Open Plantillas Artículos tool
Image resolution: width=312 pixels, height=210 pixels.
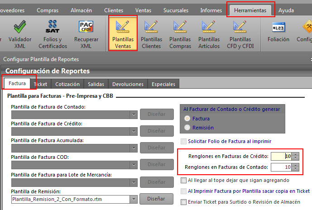click(x=209, y=33)
